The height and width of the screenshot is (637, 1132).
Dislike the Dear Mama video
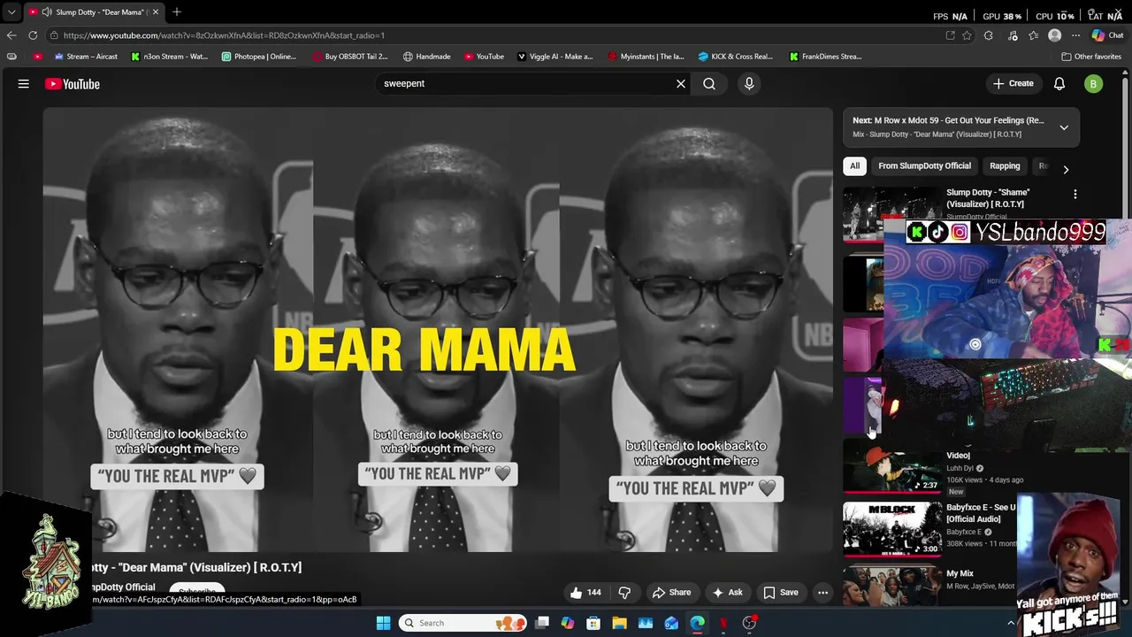pos(624,593)
